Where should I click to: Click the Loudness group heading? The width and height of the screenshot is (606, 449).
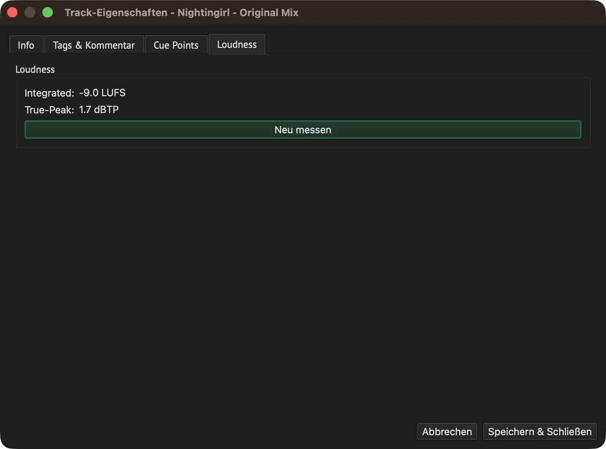[x=35, y=69]
